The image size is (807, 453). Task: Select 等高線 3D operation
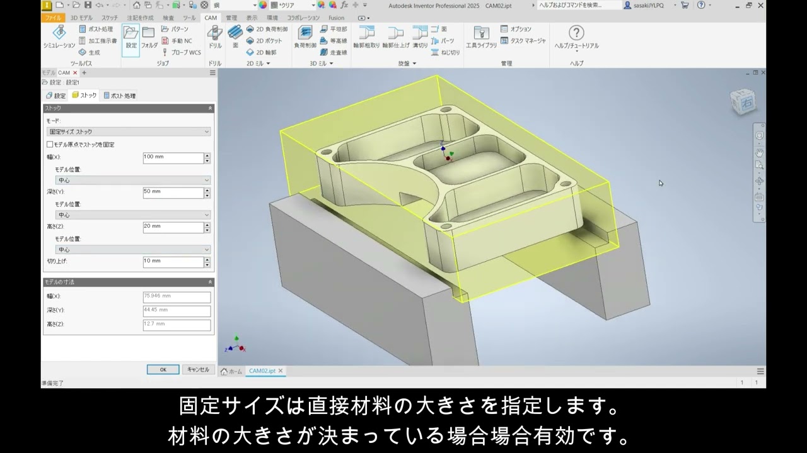click(334, 41)
